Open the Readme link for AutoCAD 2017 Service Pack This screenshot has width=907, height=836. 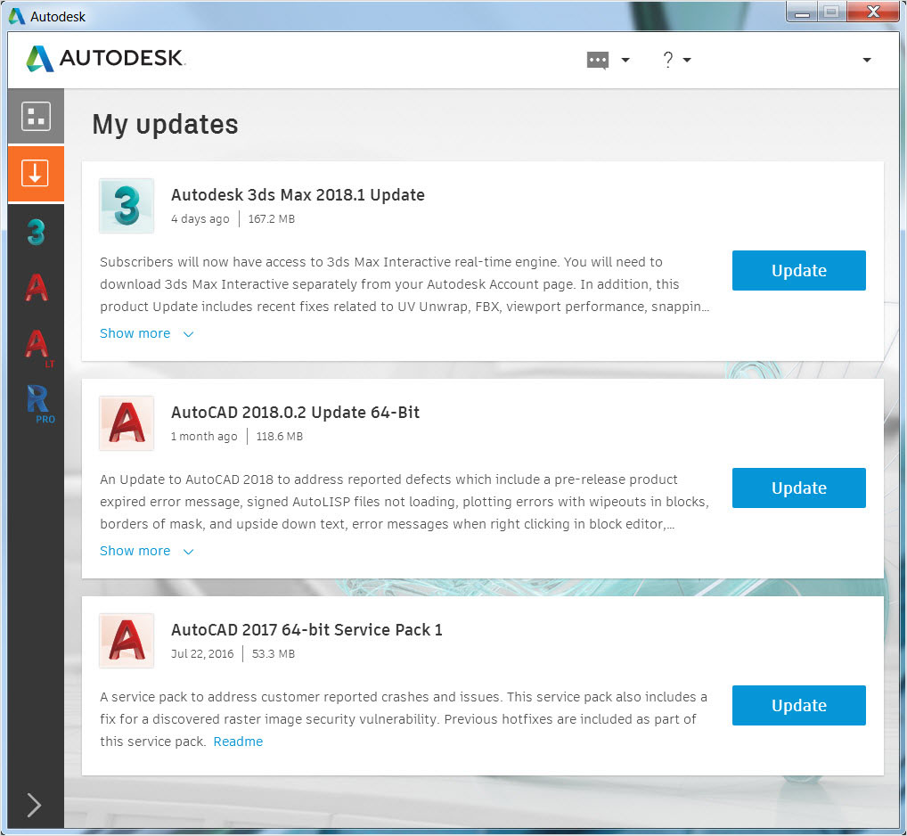click(238, 742)
